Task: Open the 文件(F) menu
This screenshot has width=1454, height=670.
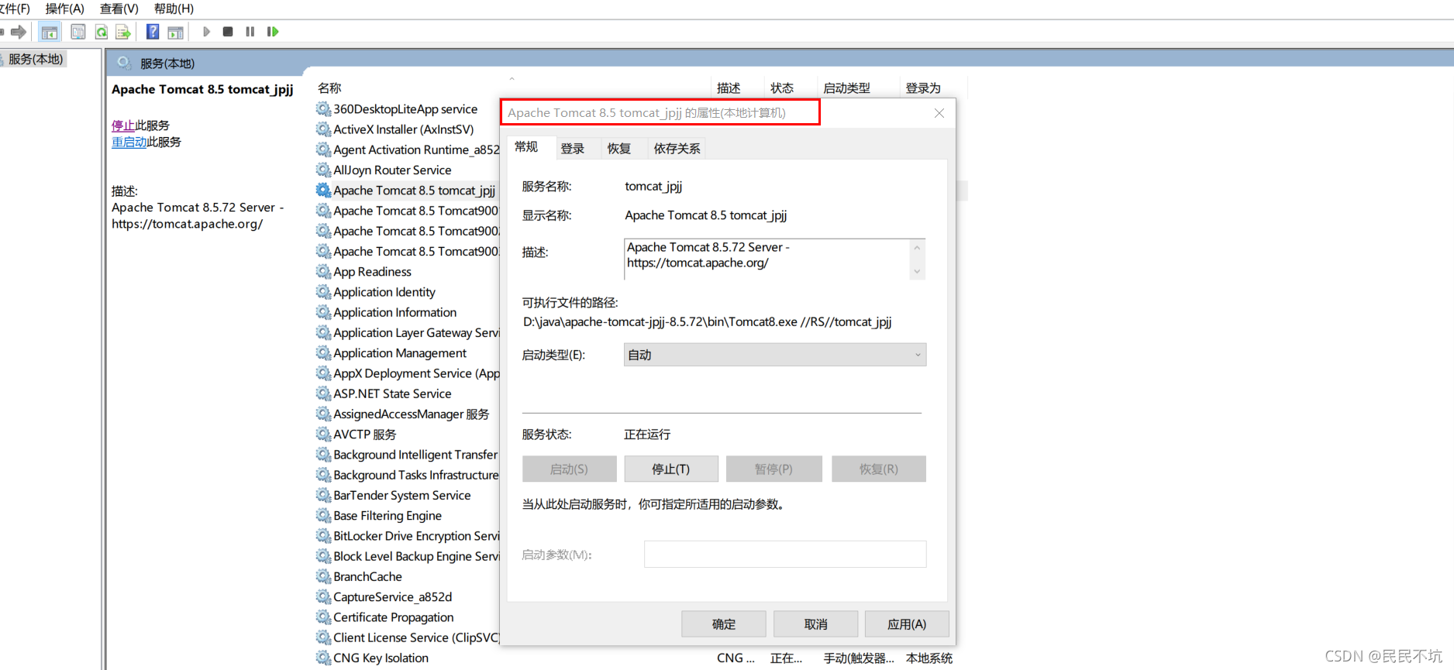Action: click(x=15, y=9)
